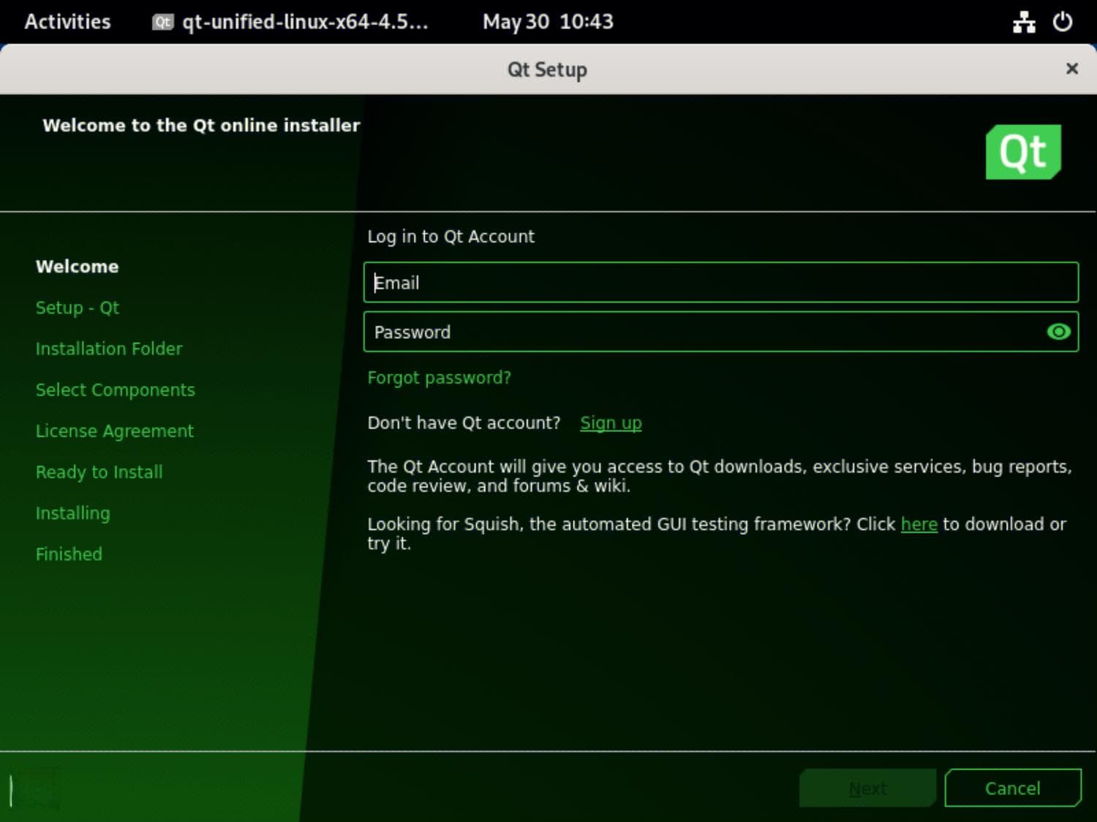Select the Welcome step in sidebar
The image size is (1097, 822).
click(77, 267)
